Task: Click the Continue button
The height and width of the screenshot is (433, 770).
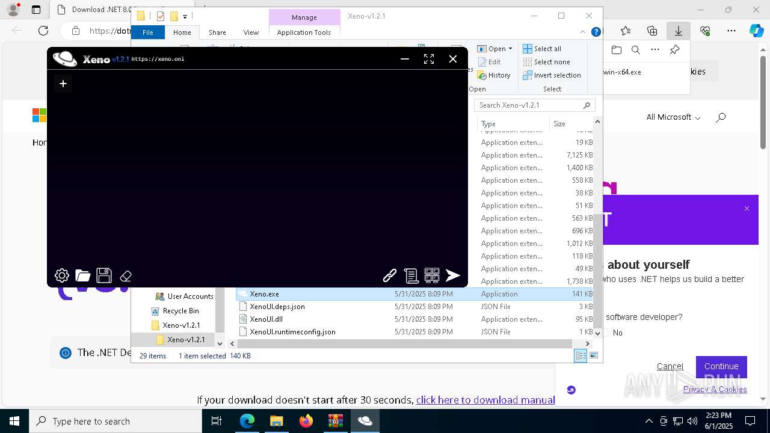Action: [721, 366]
